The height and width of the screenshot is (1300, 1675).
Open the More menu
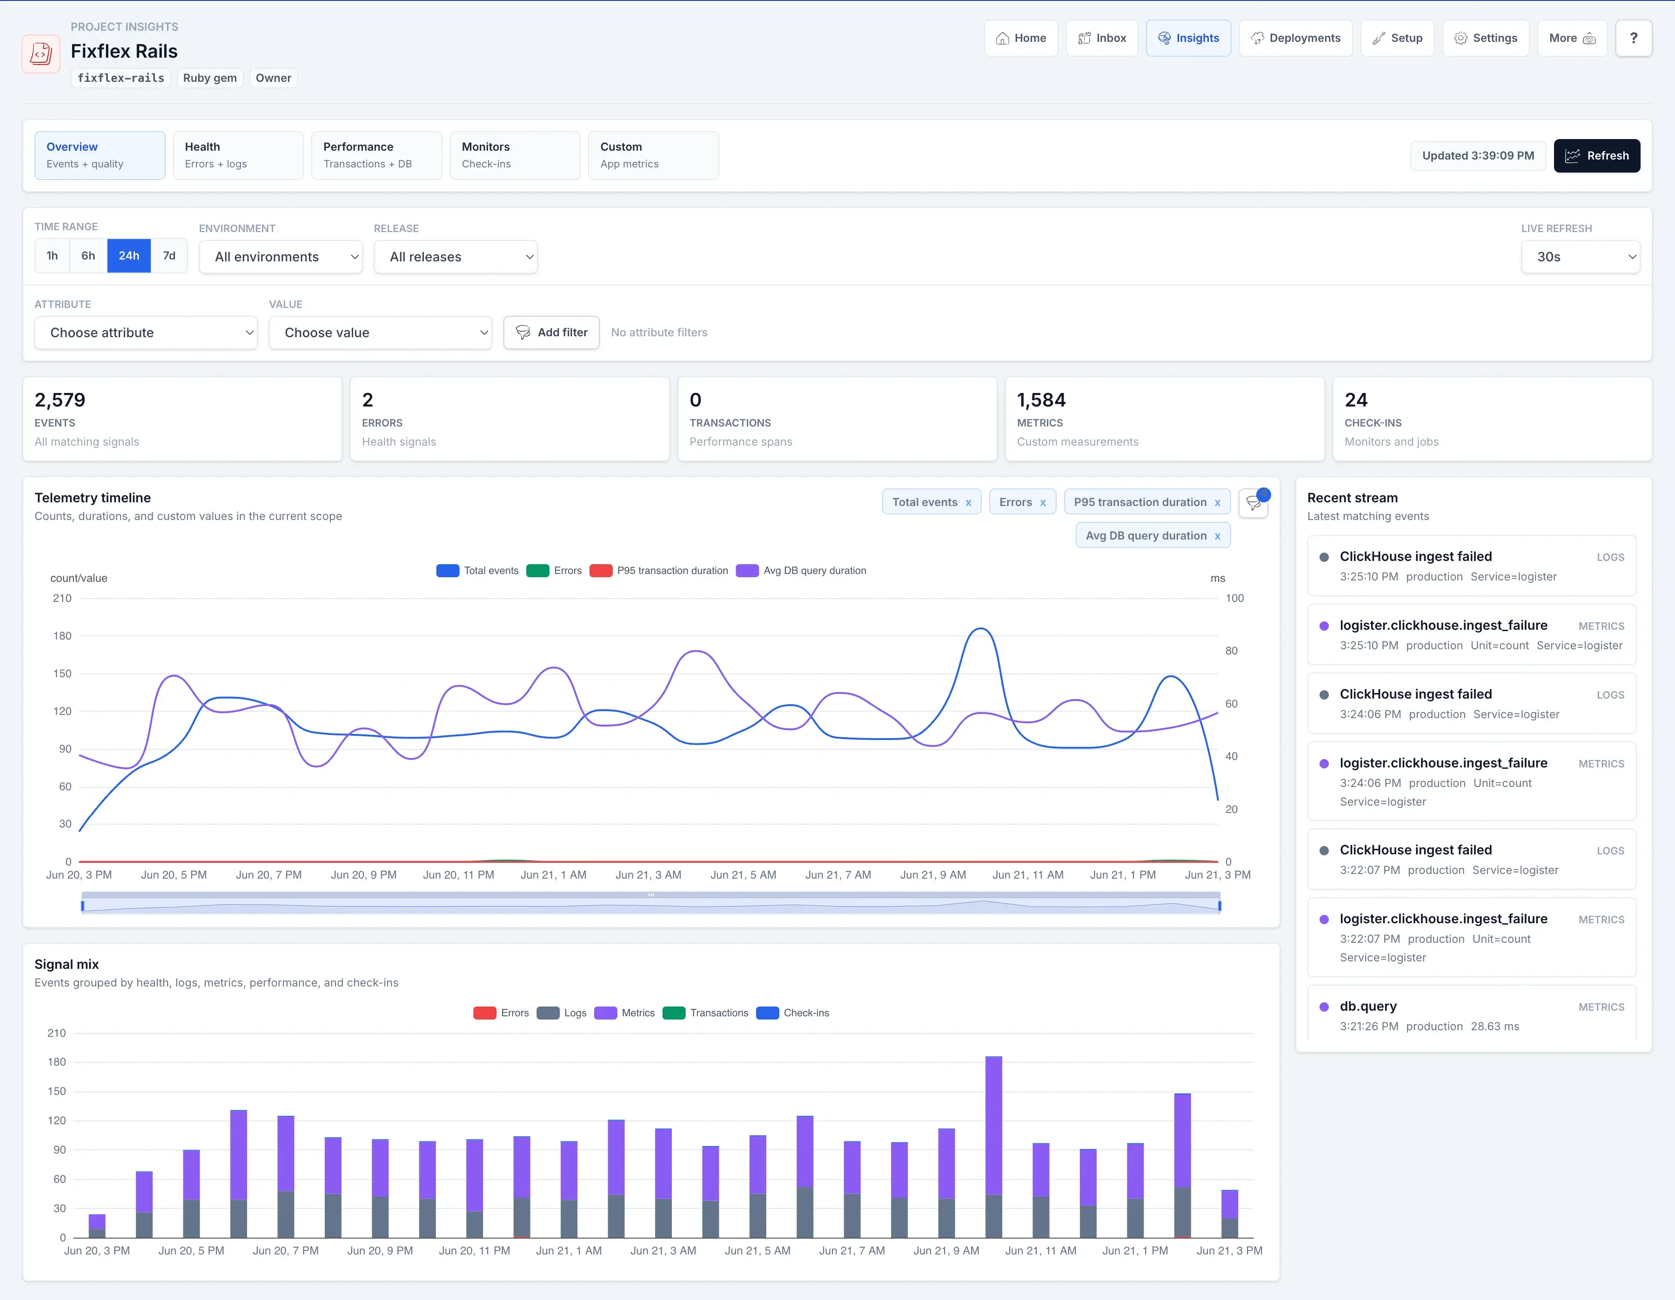point(1572,38)
